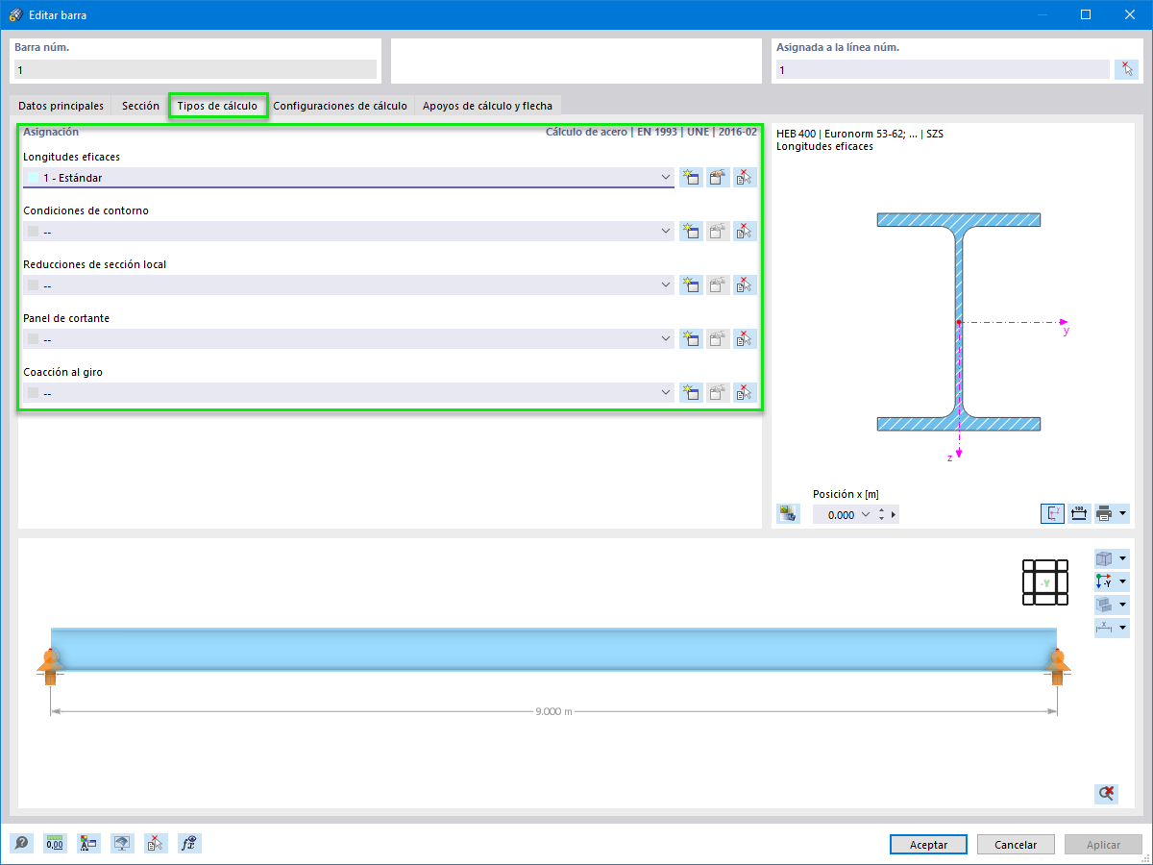Click the light blue swatch of 1 - Estándar
Screen dimensions: 1153x865
[x=34, y=178]
